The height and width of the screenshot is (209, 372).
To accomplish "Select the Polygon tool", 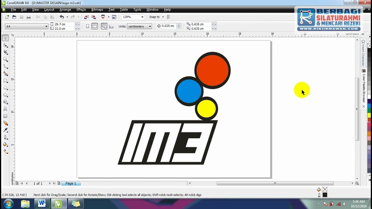I will (5, 95).
